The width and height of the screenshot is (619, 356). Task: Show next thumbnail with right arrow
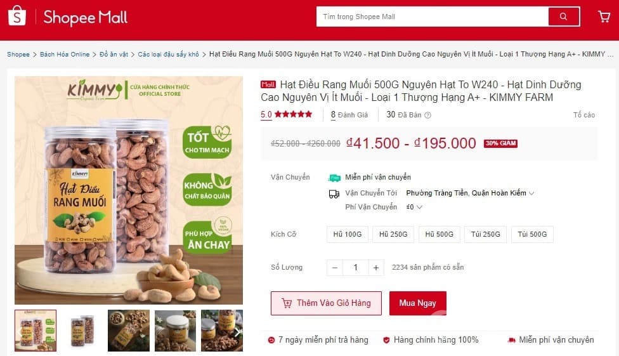pos(237,333)
